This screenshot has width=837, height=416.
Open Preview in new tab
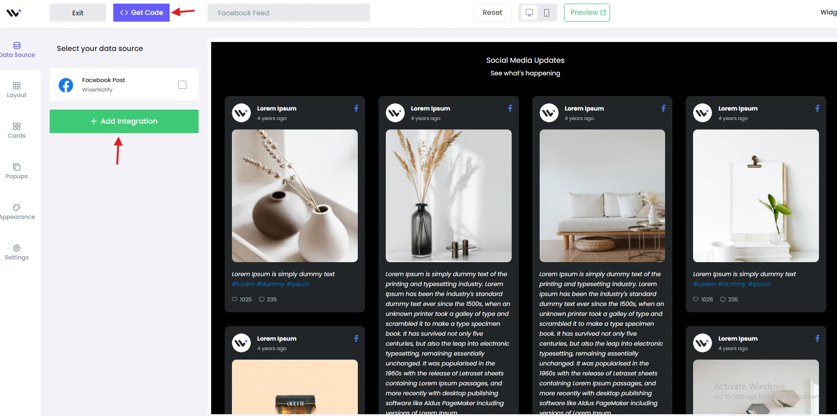[x=587, y=13]
